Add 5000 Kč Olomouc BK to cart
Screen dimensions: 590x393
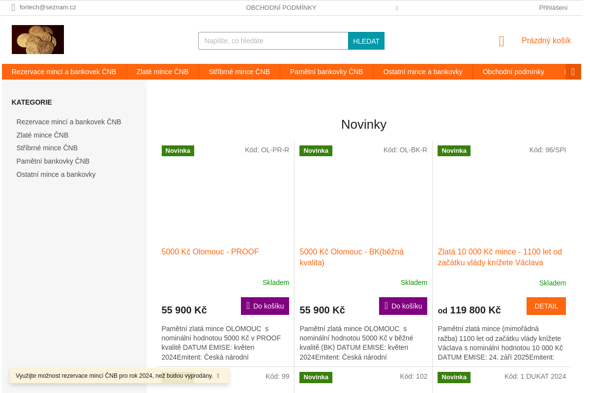tap(403, 306)
